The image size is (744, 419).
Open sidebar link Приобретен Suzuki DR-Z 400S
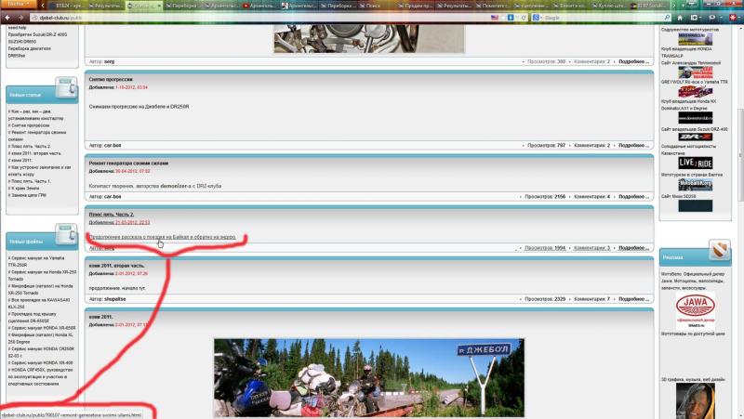[37, 34]
